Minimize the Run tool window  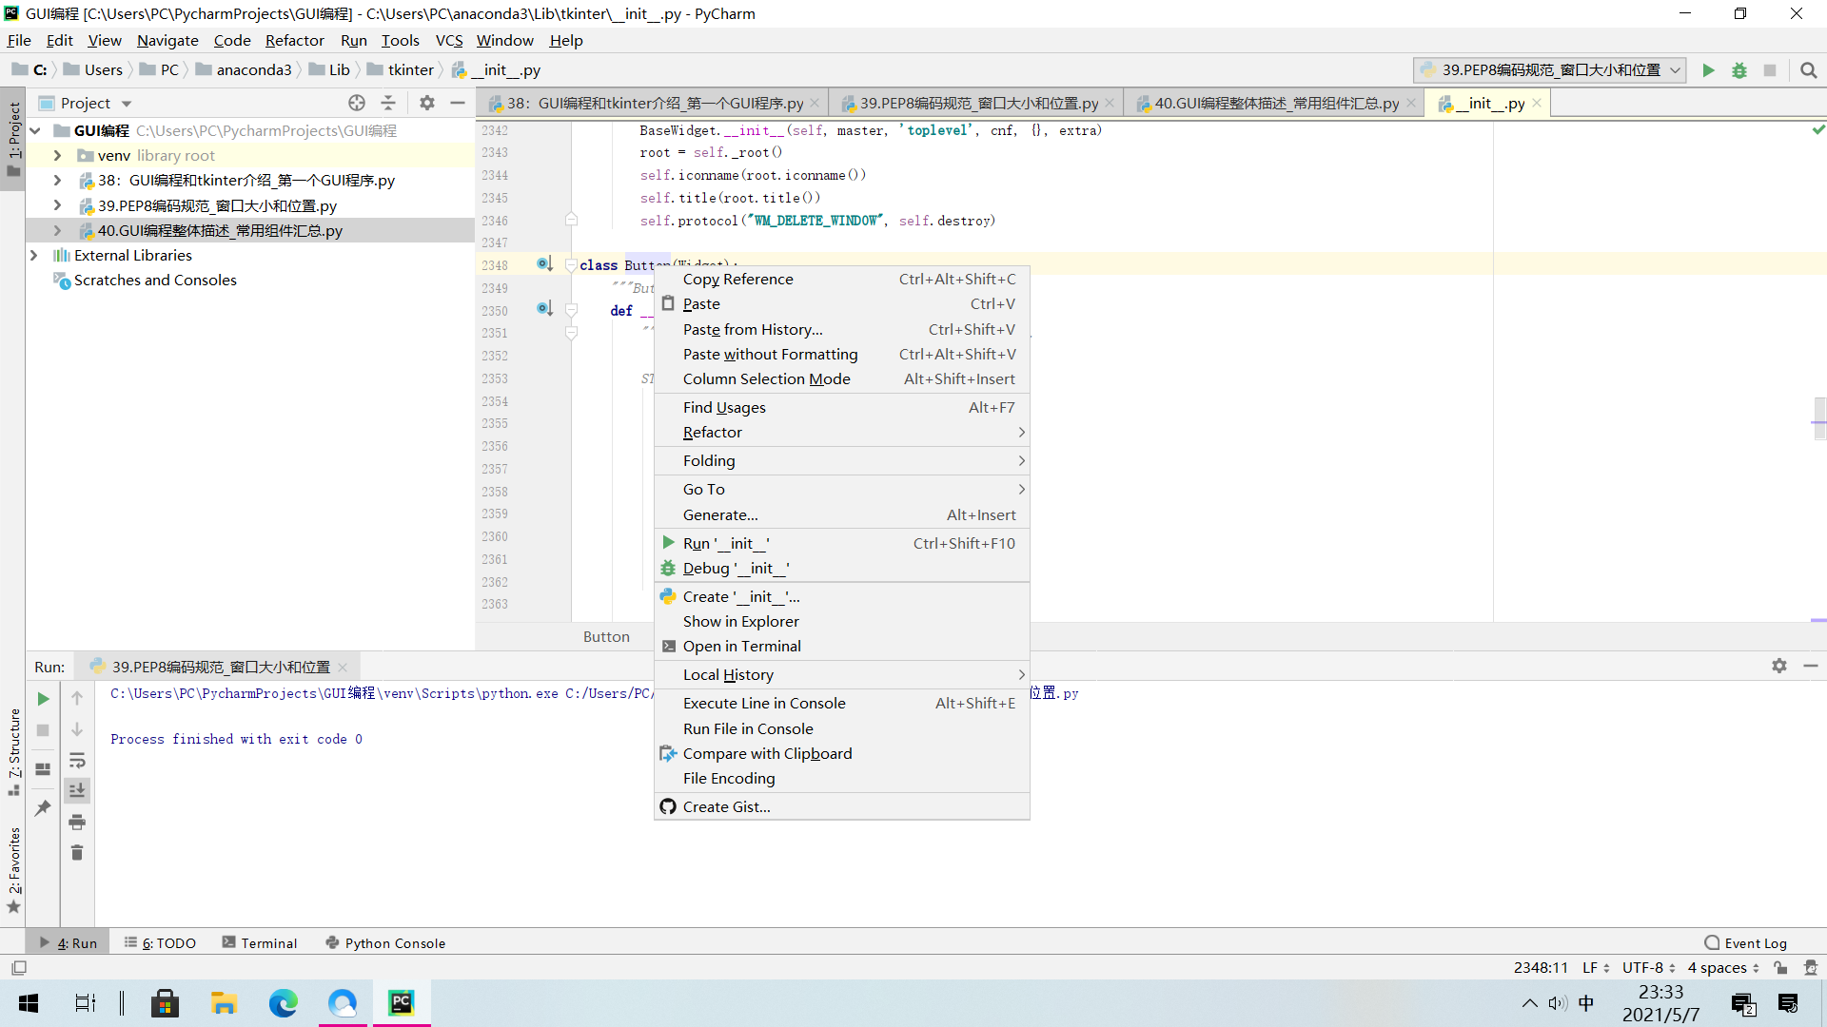tap(1811, 666)
